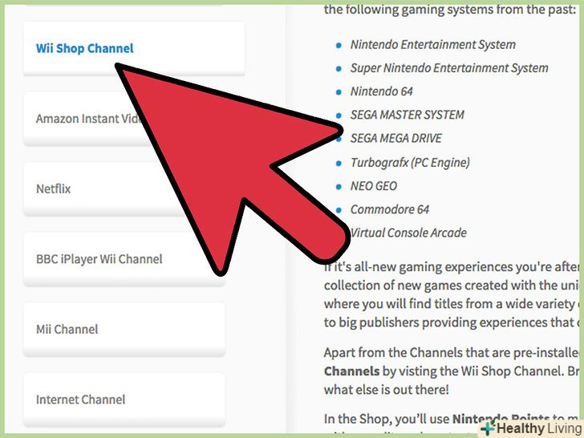
Task: Click 'SEGA MEGA DRIVE' list item
Action: [x=396, y=138]
